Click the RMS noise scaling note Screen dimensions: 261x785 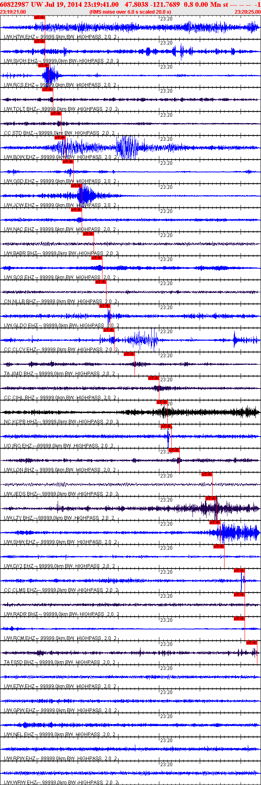[x=130, y=12]
